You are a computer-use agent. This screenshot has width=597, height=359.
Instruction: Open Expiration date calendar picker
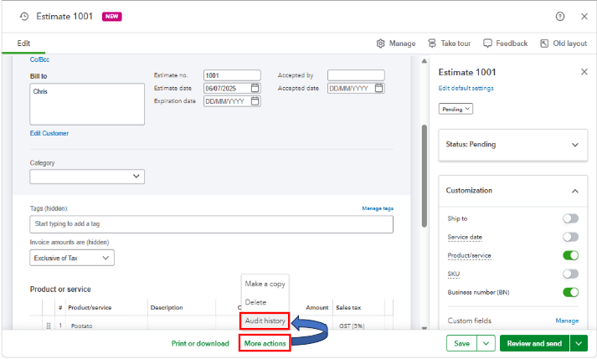255,101
